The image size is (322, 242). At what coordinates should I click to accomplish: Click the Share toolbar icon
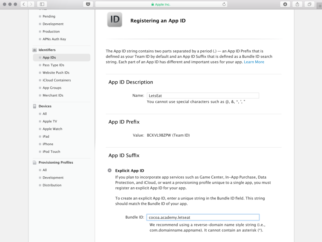point(297,4)
